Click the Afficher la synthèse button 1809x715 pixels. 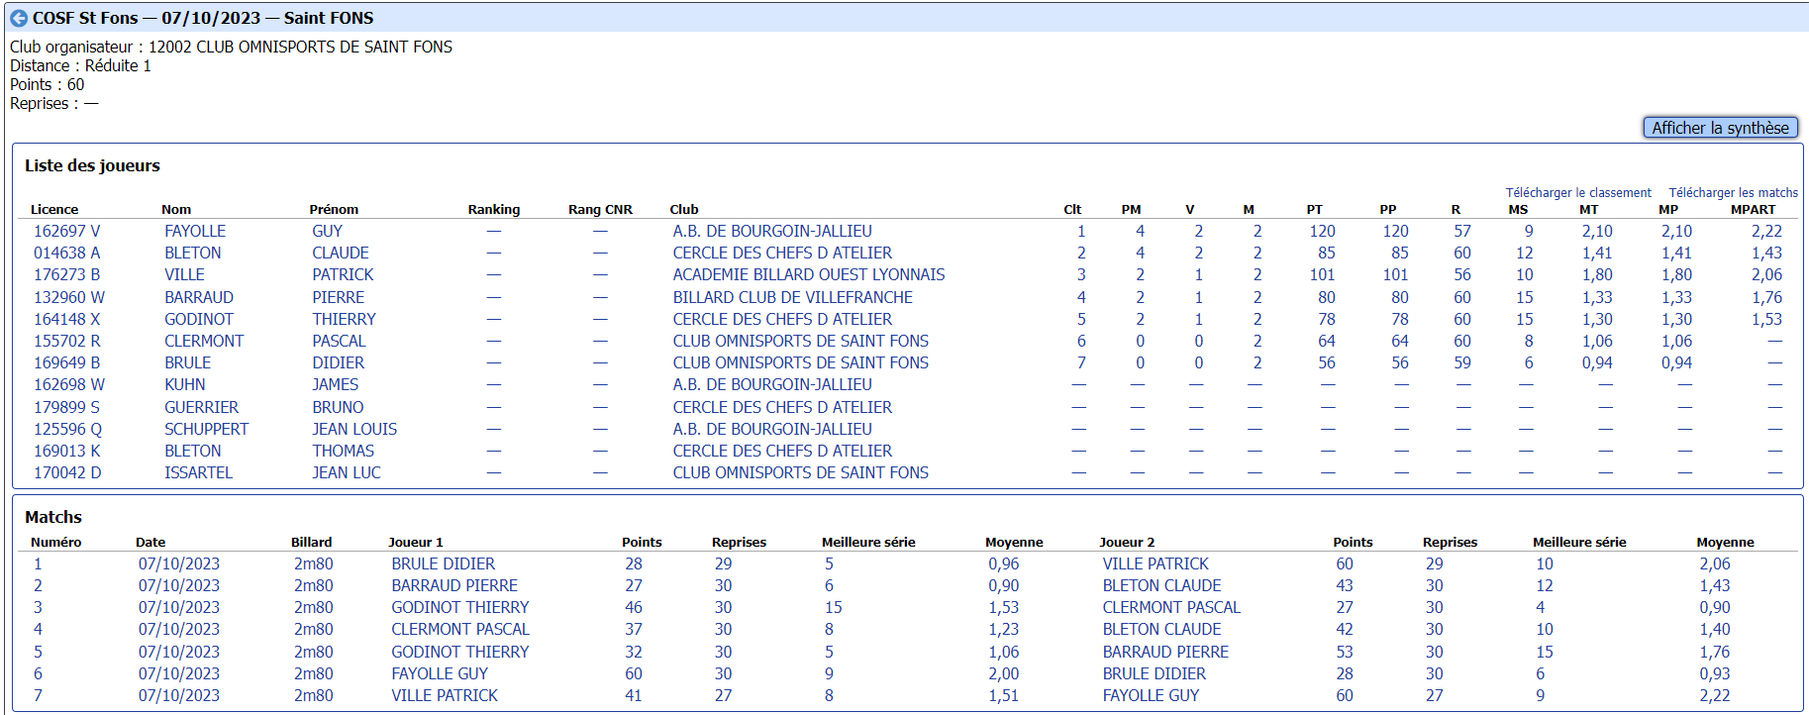click(x=1720, y=128)
